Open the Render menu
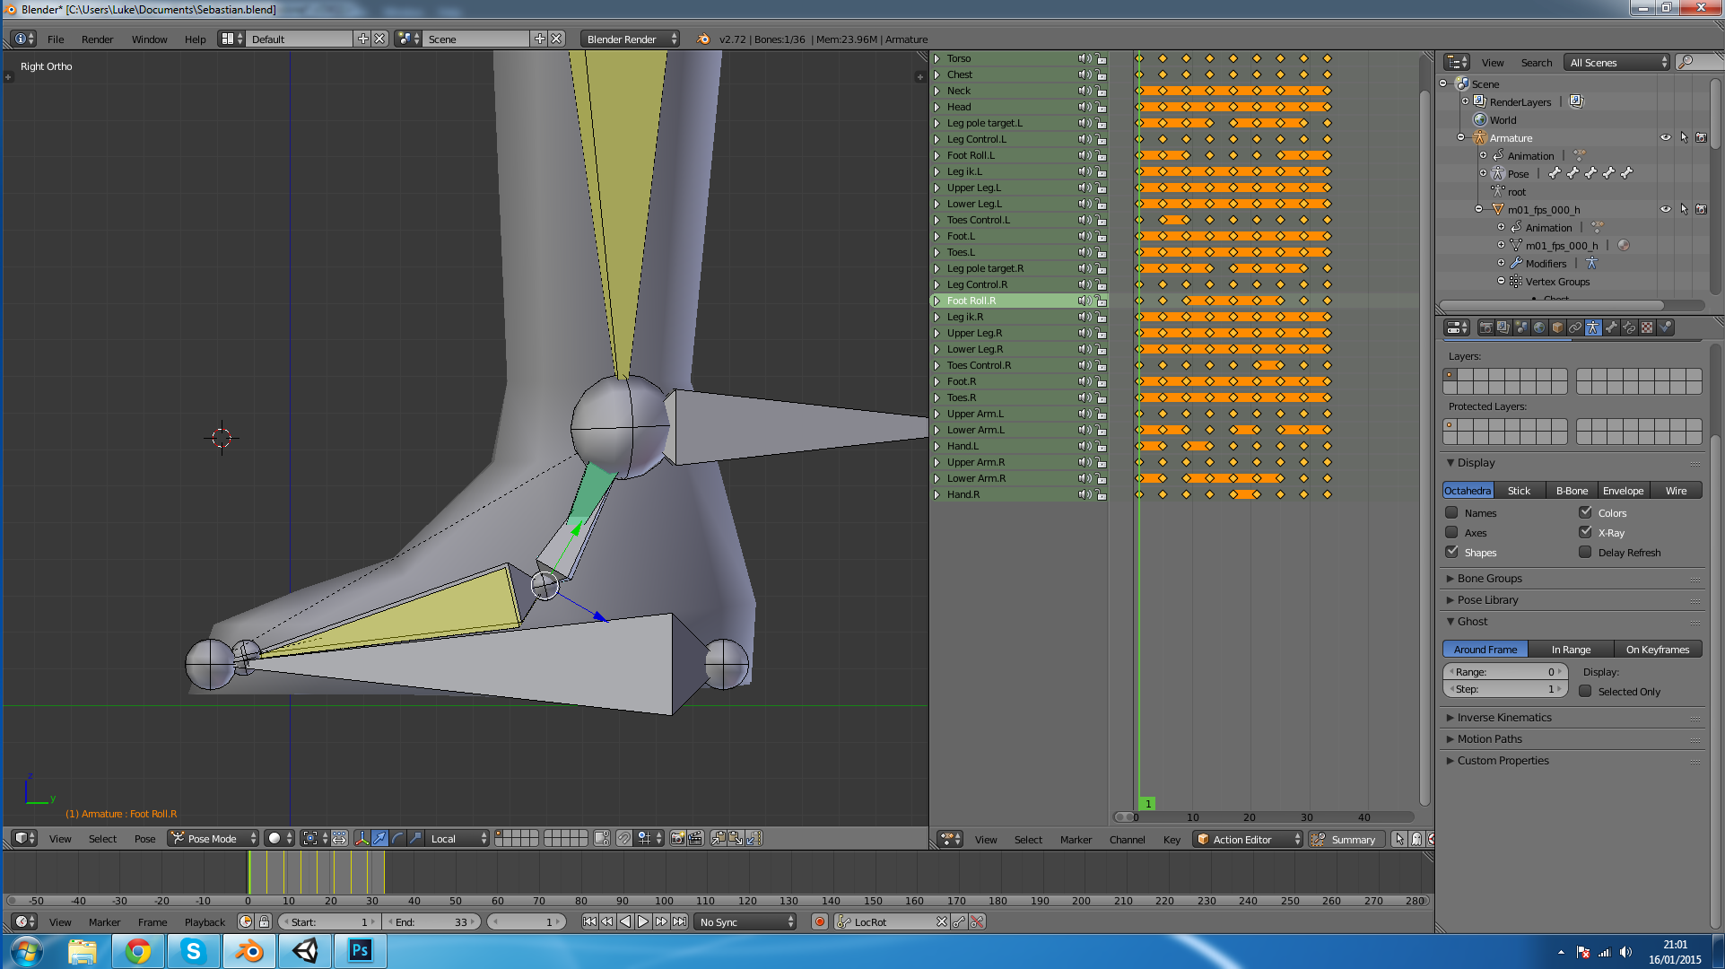 click(x=97, y=39)
